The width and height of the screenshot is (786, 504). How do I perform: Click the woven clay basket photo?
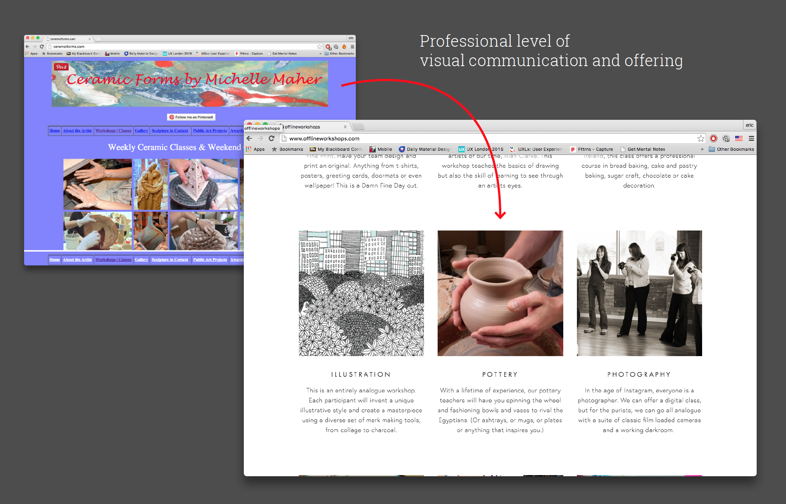click(x=204, y=231)
